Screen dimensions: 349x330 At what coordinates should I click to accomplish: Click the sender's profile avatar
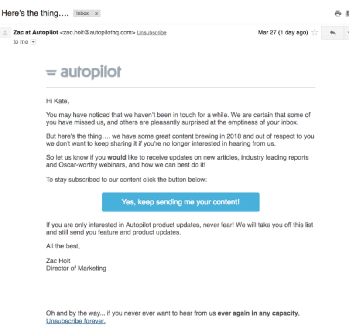[5, 33]
